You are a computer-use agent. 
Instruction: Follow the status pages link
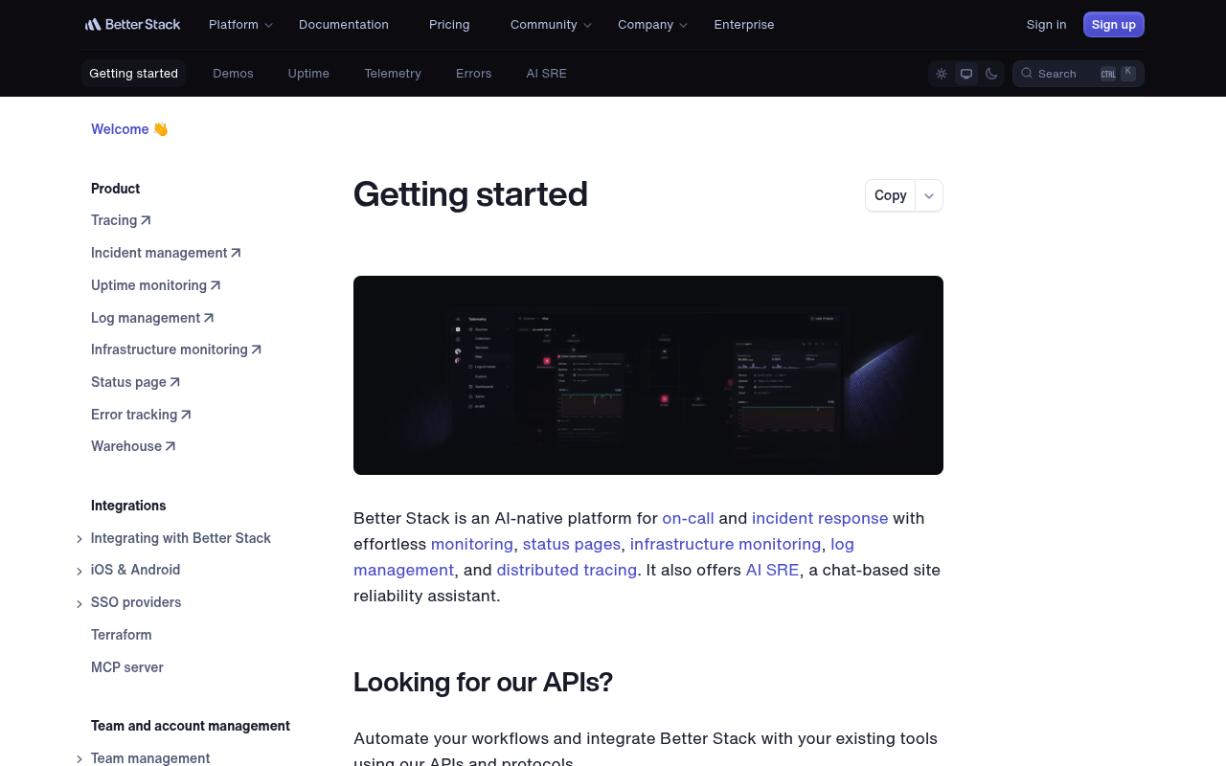click(x=572, y=544)
